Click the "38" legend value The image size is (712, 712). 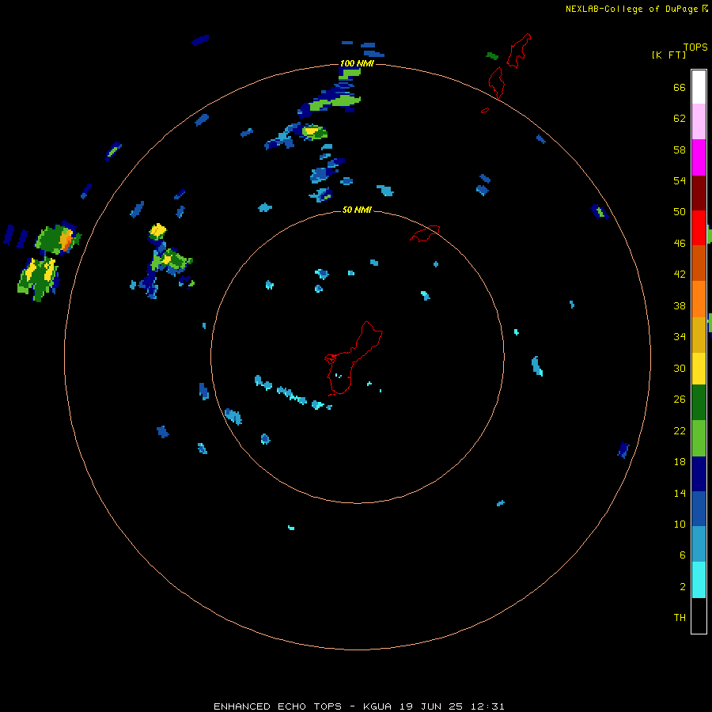click(680, 306)
